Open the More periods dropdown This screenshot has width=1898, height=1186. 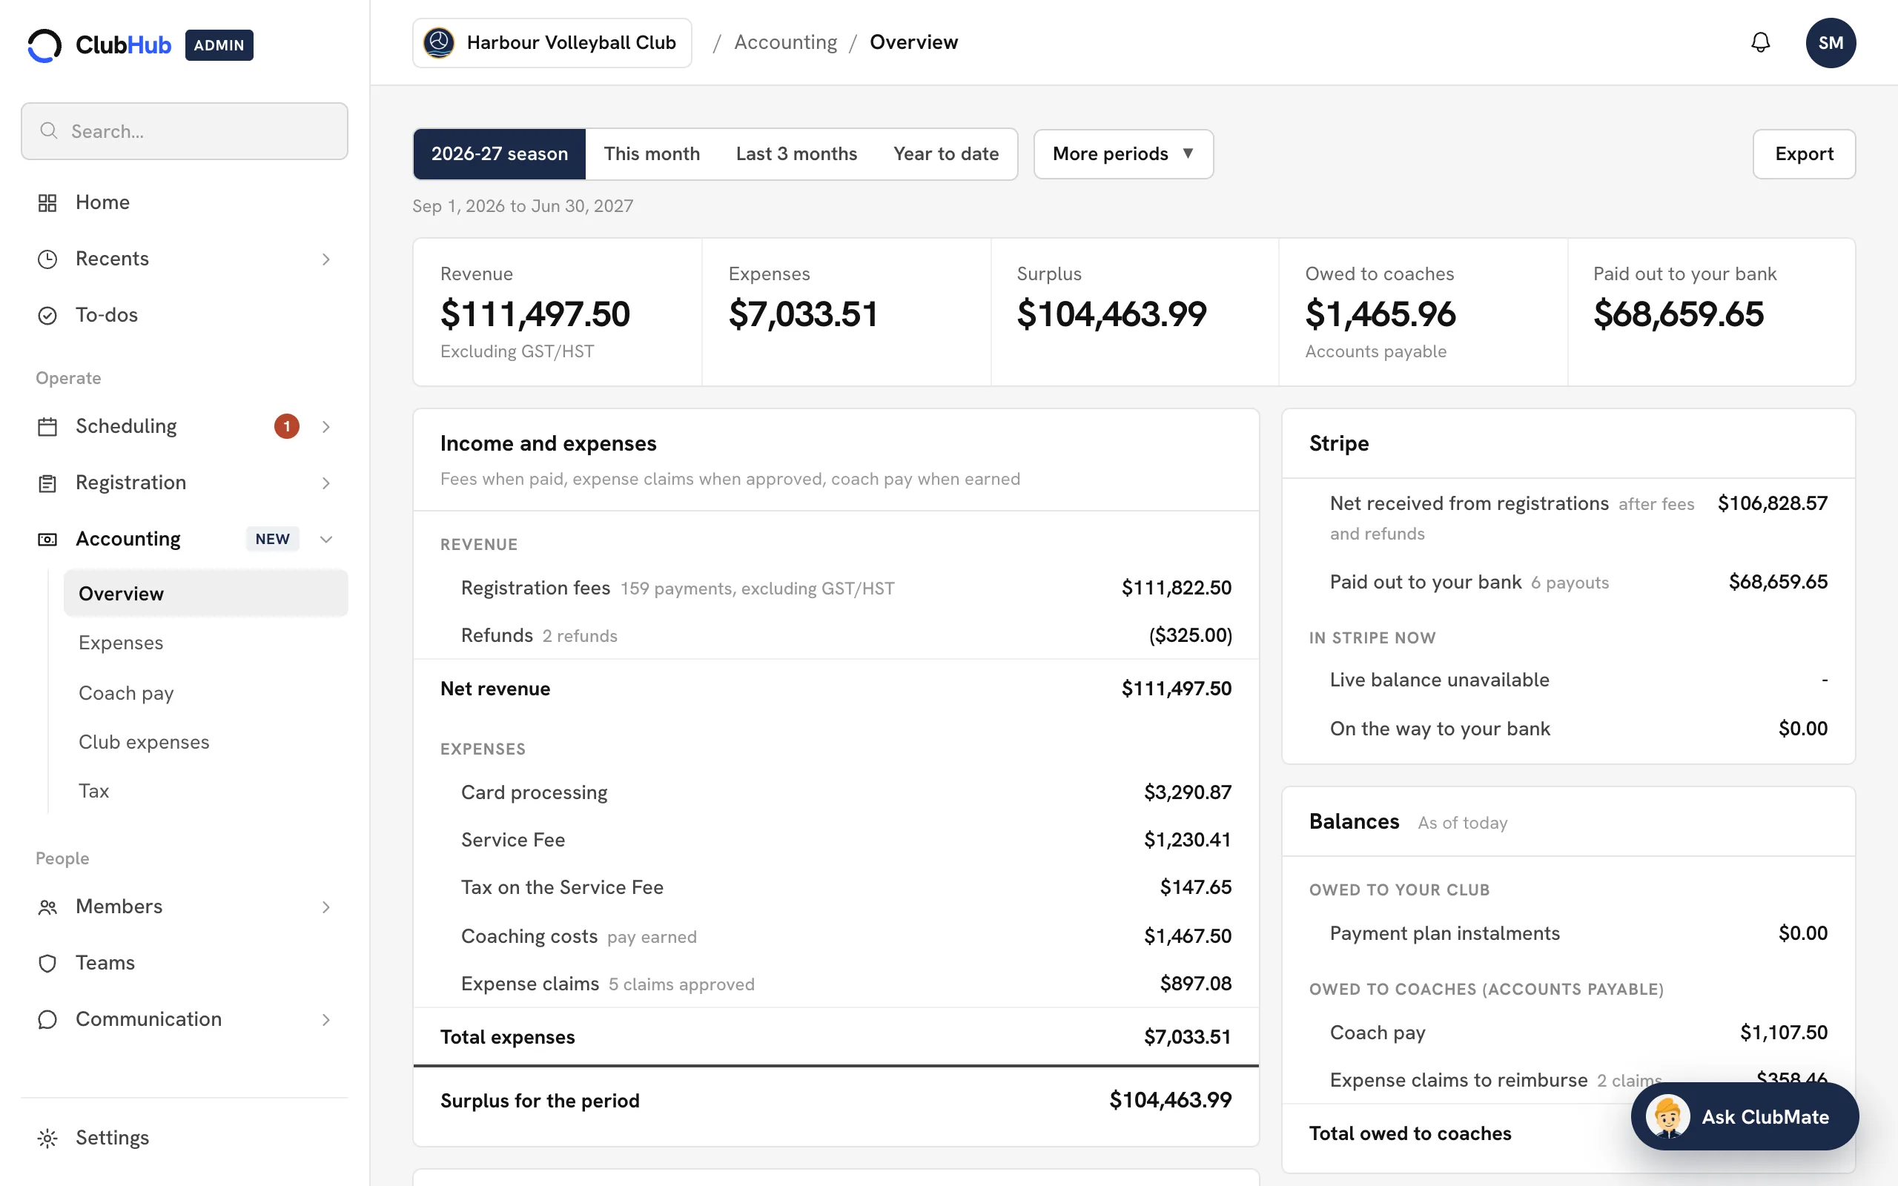[1123, 153]
